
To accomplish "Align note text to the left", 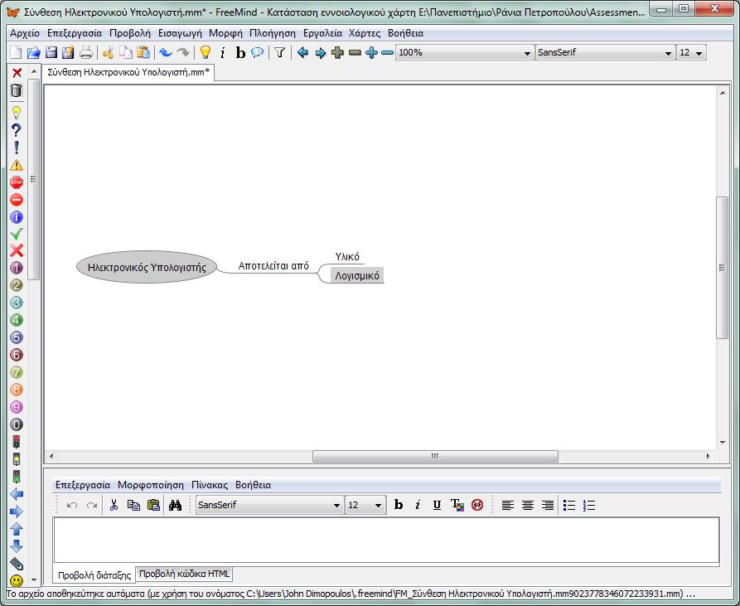I will 508,505.
